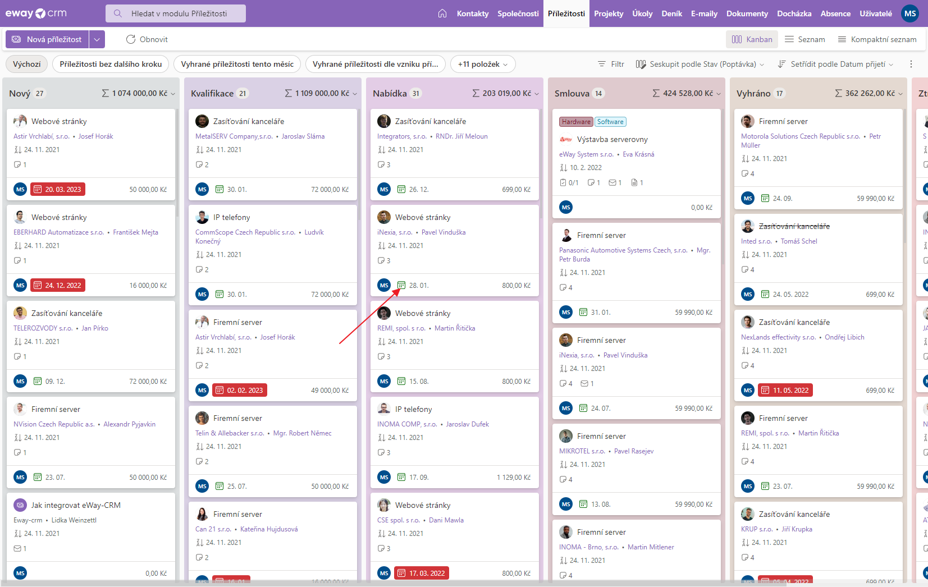Focus the Hledat v modulu Příležitosti field
928x587 pixels.
coord(176,13)
